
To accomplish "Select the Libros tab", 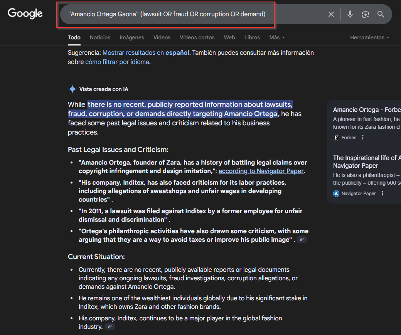I will pyautogui.click(x=252, y=37).
